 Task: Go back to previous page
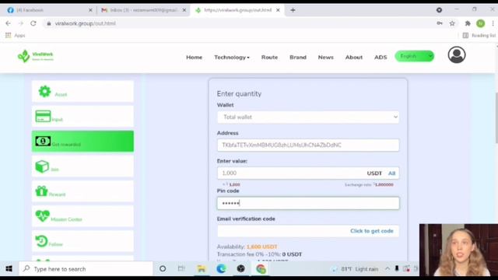[x=9, y=23]
